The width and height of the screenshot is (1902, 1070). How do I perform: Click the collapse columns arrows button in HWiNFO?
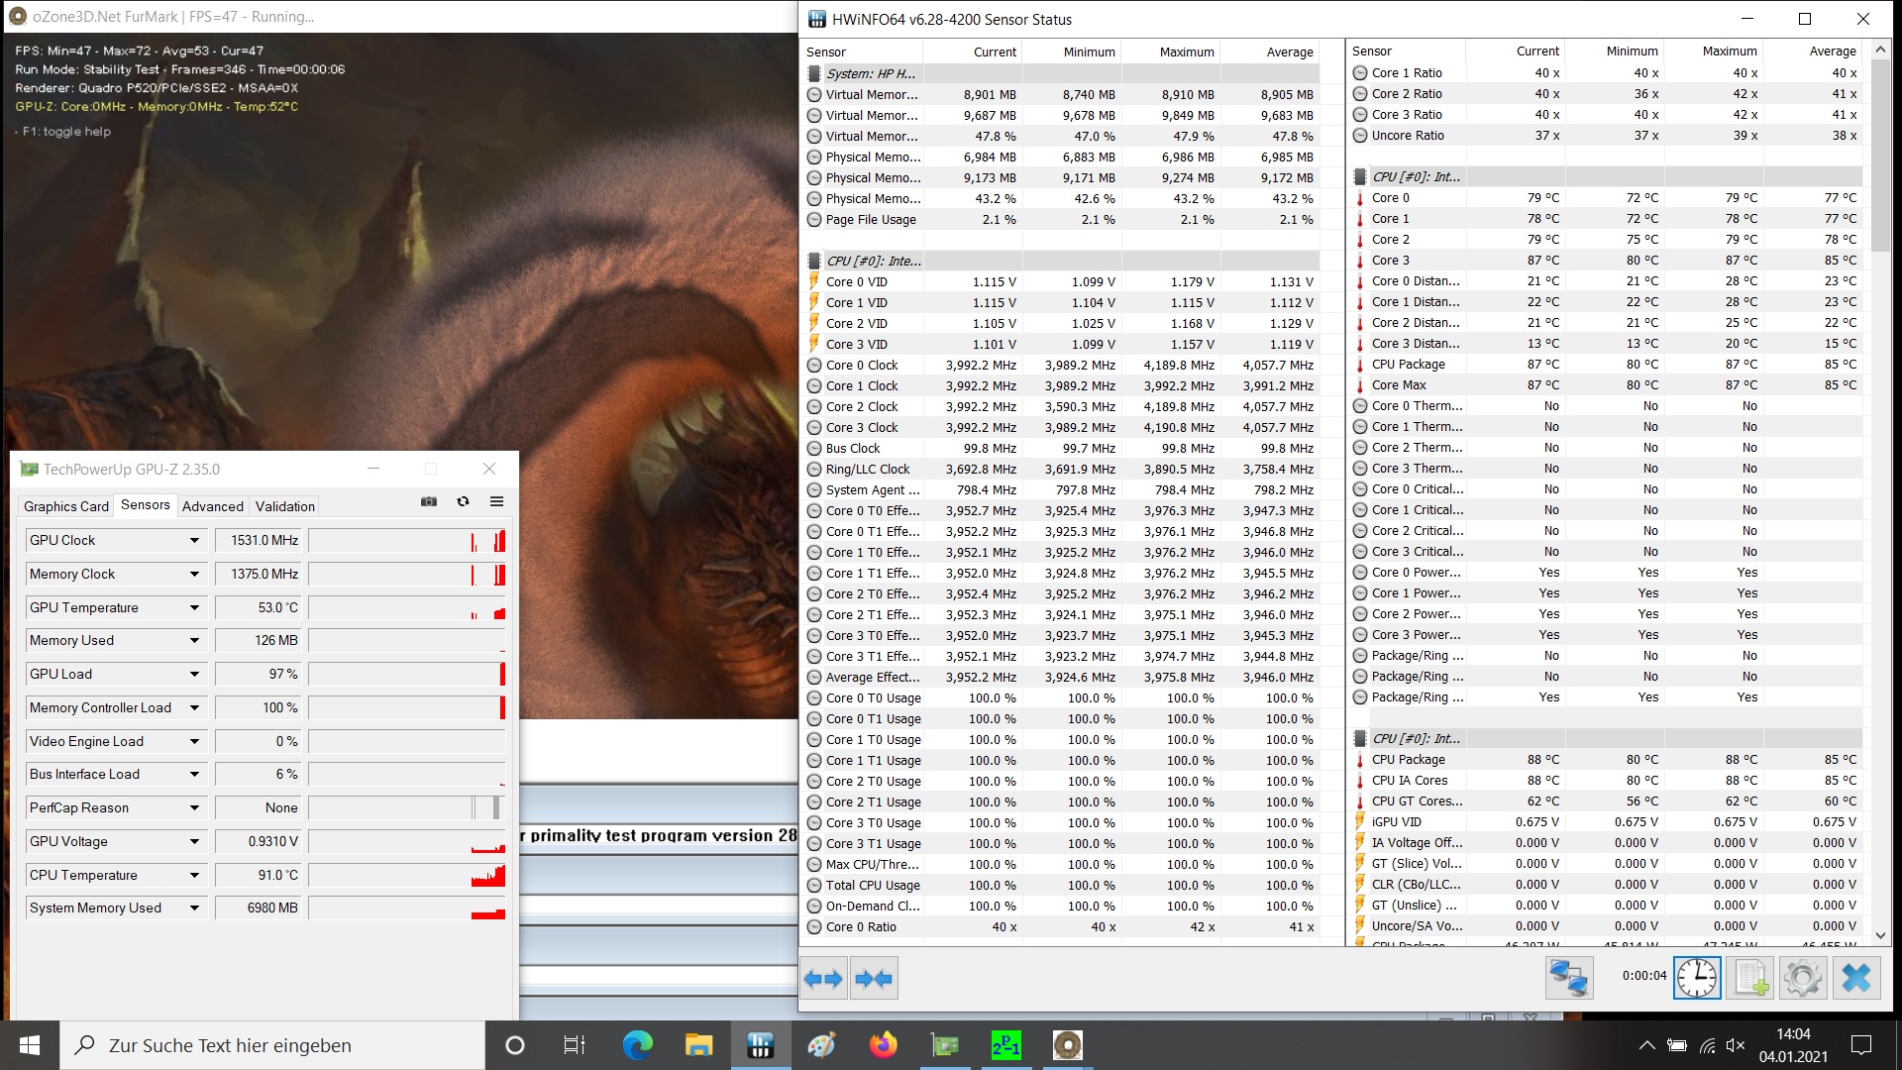pos(874,979)
